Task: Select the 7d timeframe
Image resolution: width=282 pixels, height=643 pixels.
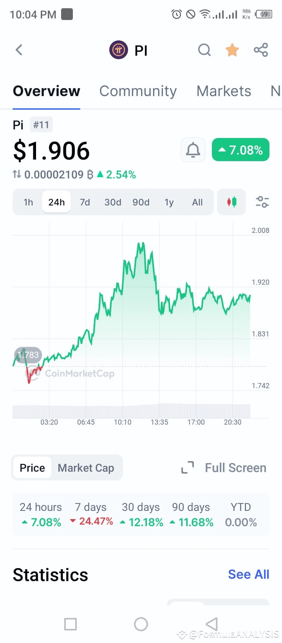Action: click(85, 202)
